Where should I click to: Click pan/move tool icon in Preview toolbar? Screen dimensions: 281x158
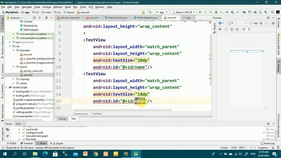tap(244, 29)
